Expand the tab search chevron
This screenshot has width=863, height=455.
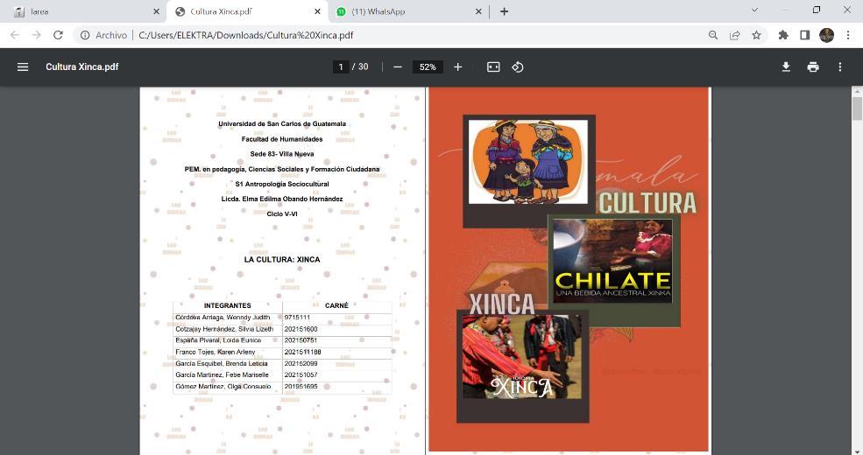(754, 10)
